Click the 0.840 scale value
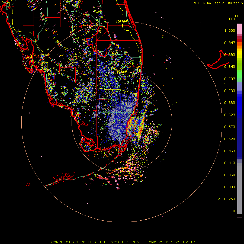 pyautogui.click(x=230, y=67)
